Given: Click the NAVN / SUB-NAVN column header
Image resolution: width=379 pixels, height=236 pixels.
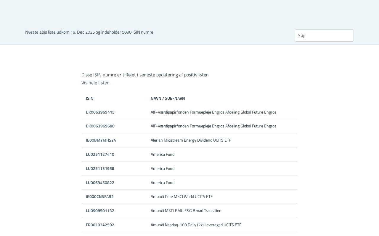Looking at the screenshot, I should [168, 98].
